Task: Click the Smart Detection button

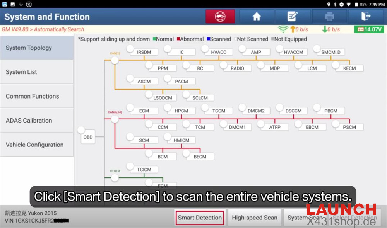Action: [200, 218]
